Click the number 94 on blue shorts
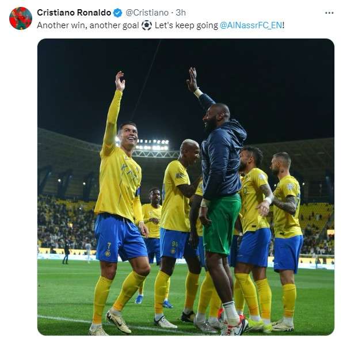Screen dimensions: 343x339 tap(174, 243)
